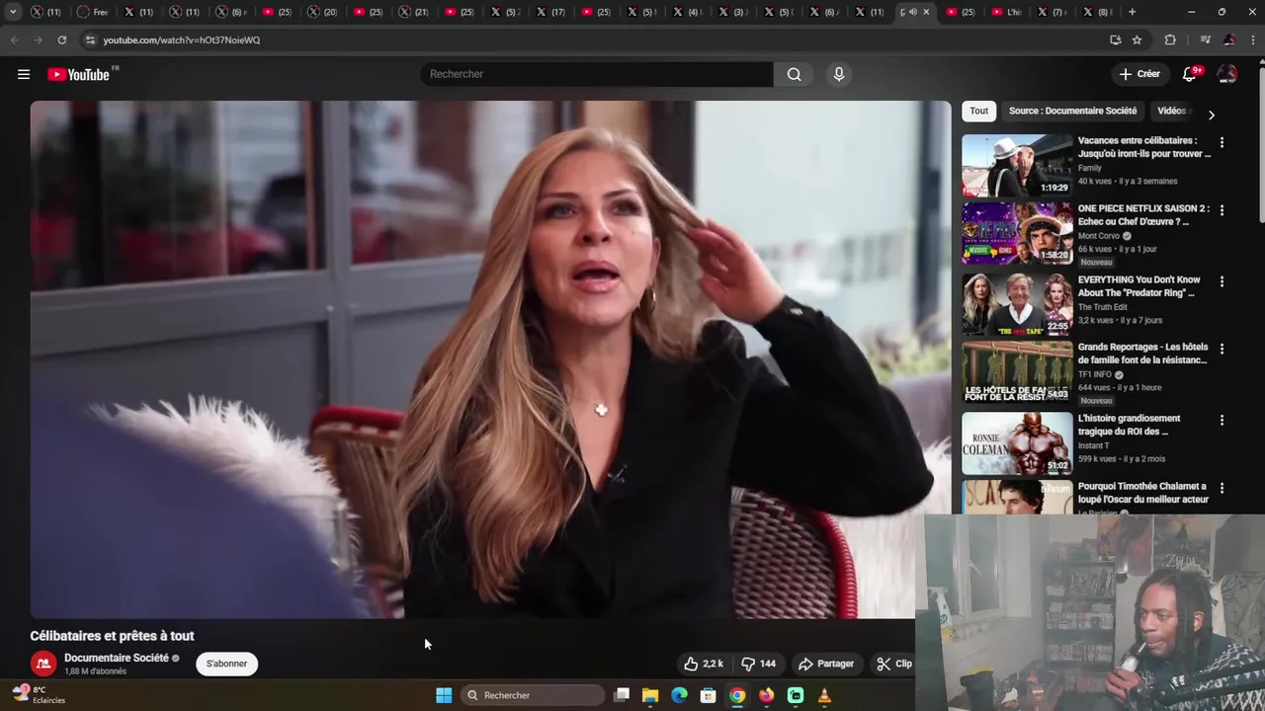The height and width of the screenshot is (711, 1265).
Task: Subscribe using the S'abonner button
Action: point(226,664)
